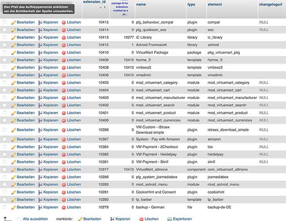Click Kopieren for the marked rows at bottom

pos(123,219)
